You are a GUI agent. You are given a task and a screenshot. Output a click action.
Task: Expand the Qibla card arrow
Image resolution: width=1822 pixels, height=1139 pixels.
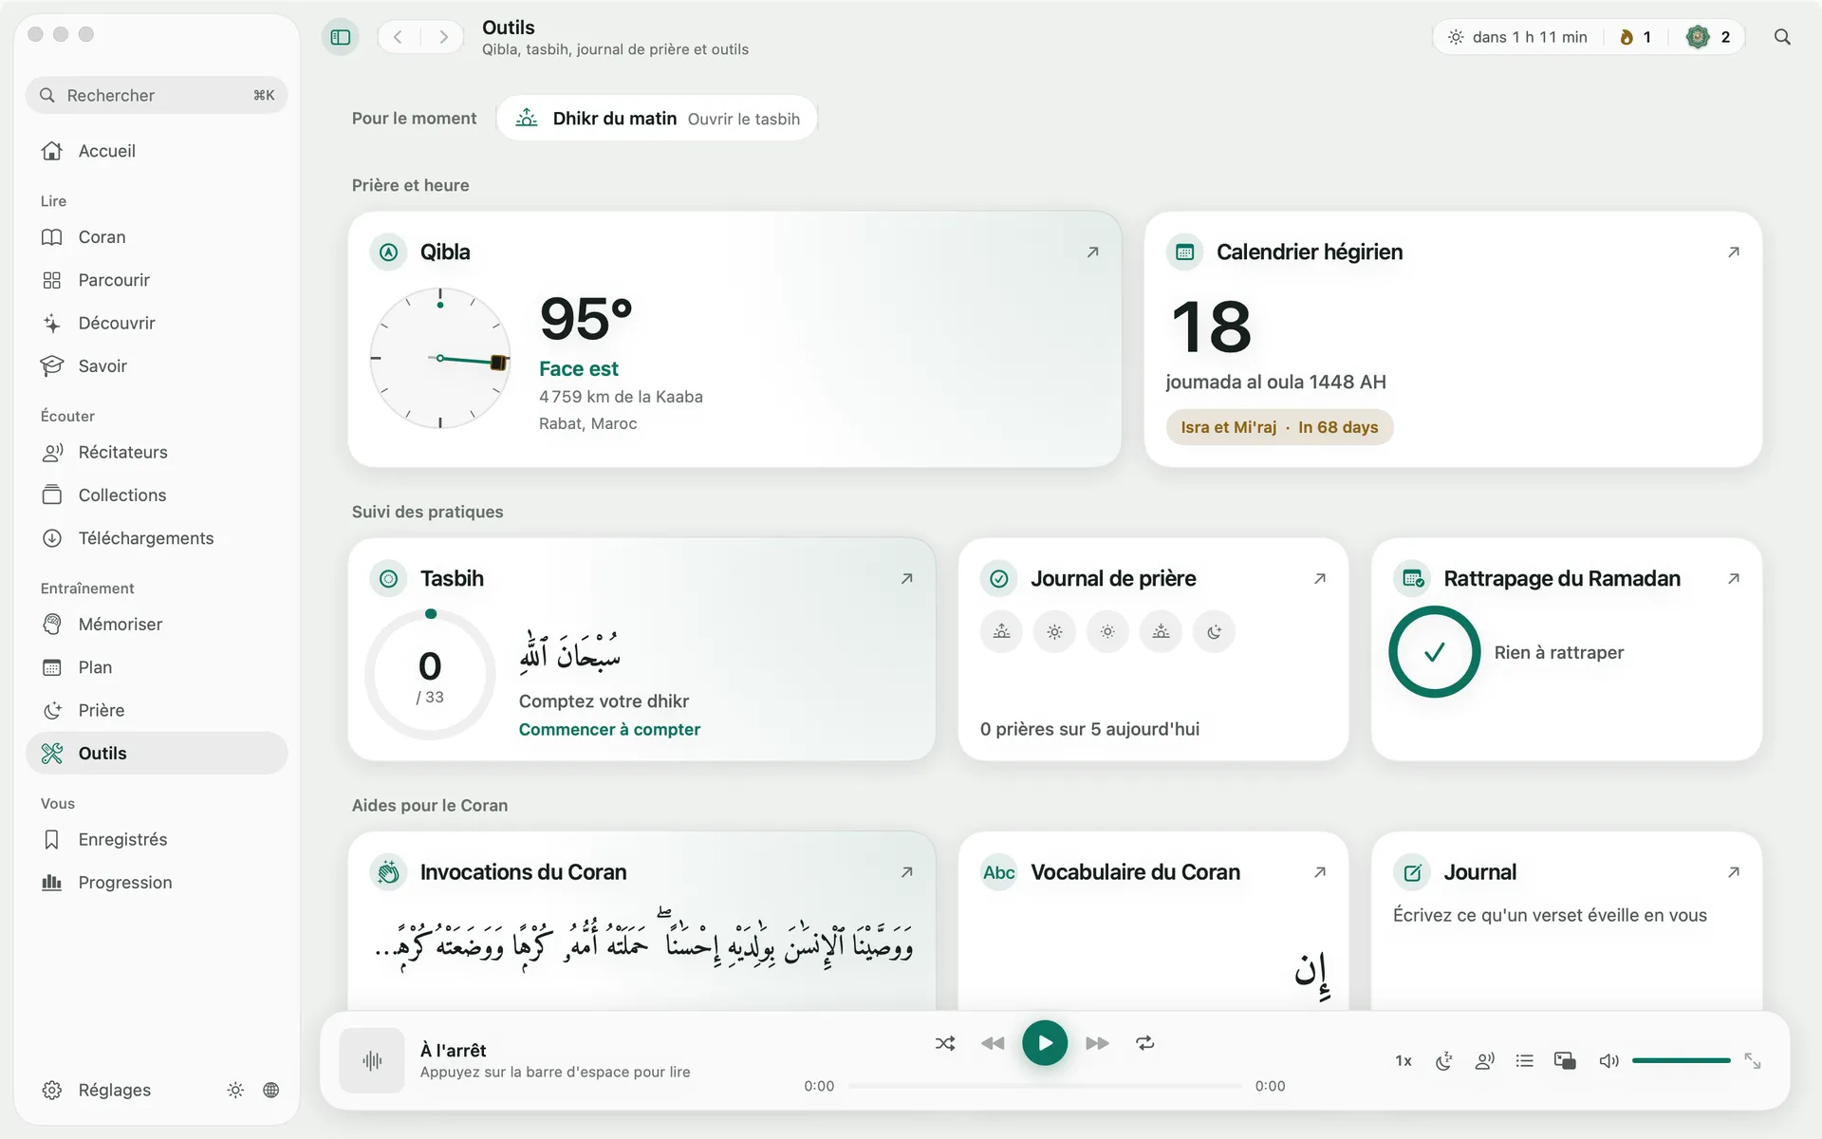tap(1093, 252)
